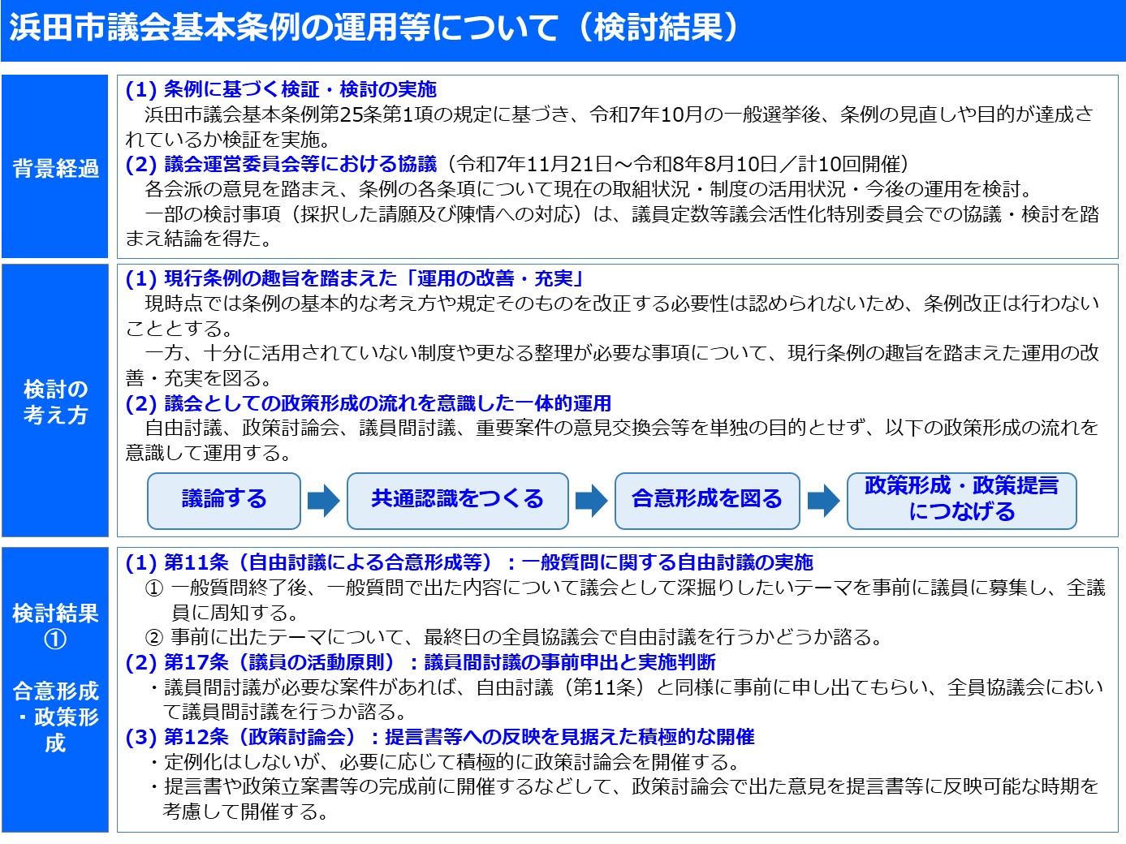
Task: Click the sentence starting 各会派の意見を踏まえ
Action: coord(589,189)
